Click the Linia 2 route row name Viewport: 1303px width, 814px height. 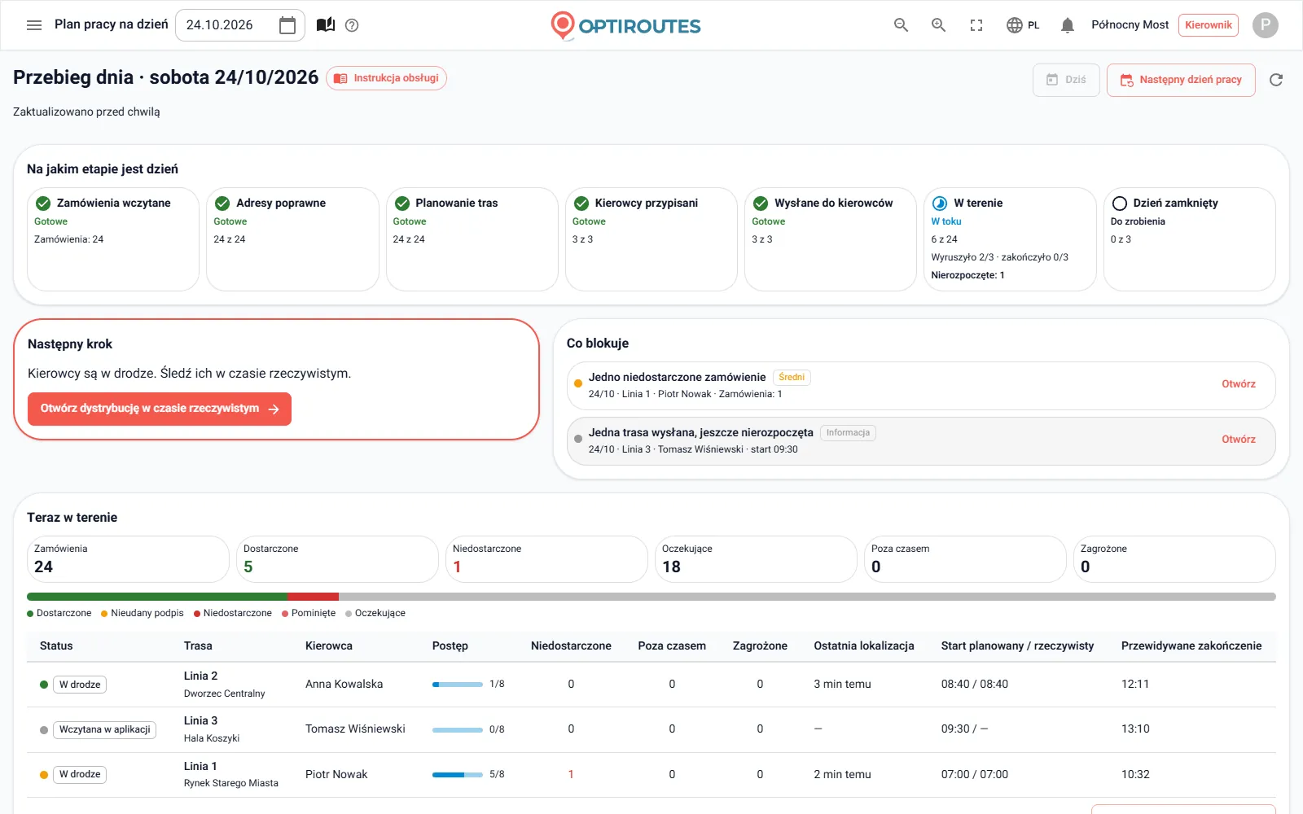(201, 676)
